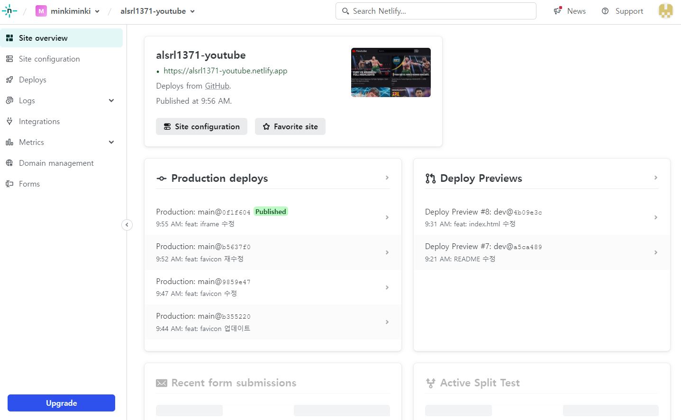Click the alsrl1371-youtube site title

point(201,55)
